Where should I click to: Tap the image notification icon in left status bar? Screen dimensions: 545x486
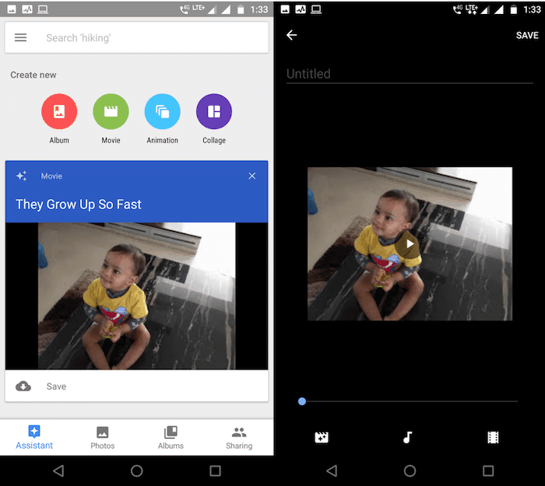[x=12, y=9]
